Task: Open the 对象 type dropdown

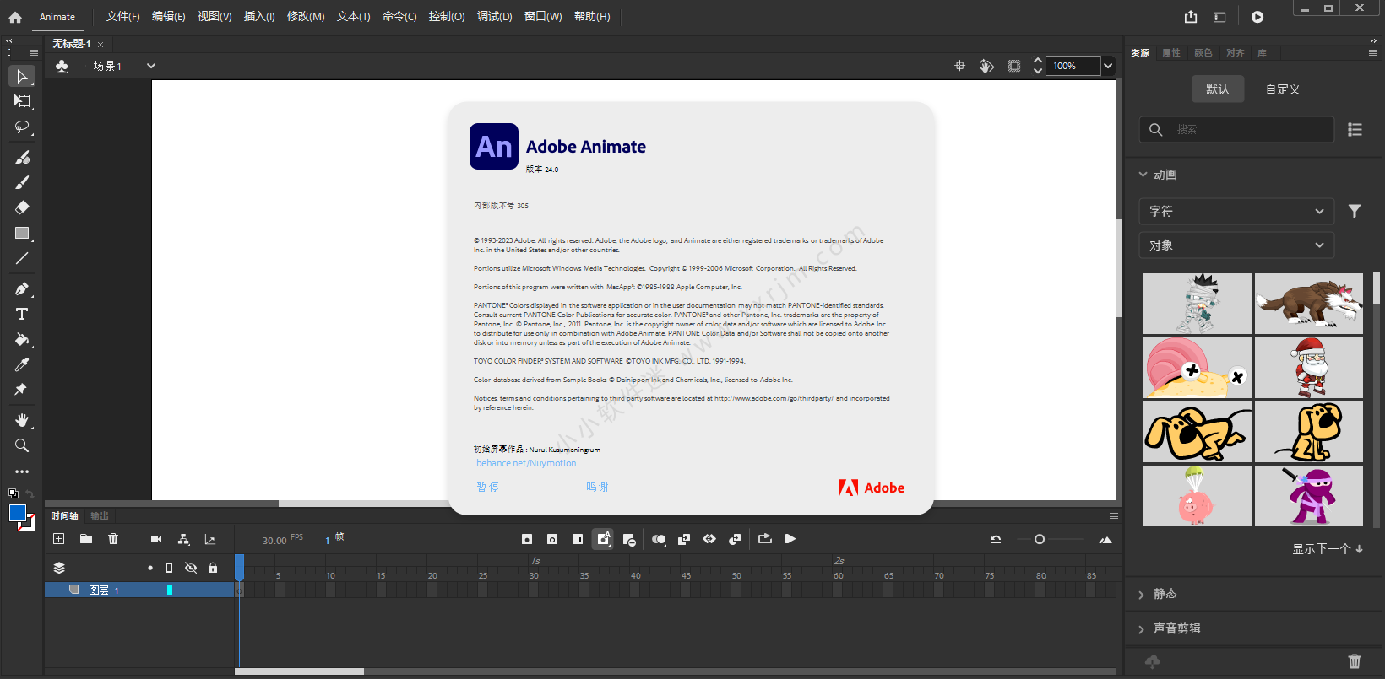Action: click(x=1236, y=245)
